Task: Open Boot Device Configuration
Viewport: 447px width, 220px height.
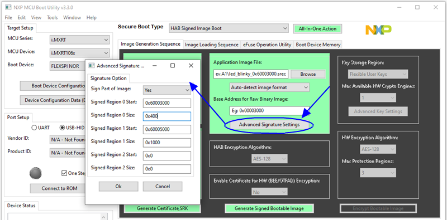Action: click(x=53, y=86)
